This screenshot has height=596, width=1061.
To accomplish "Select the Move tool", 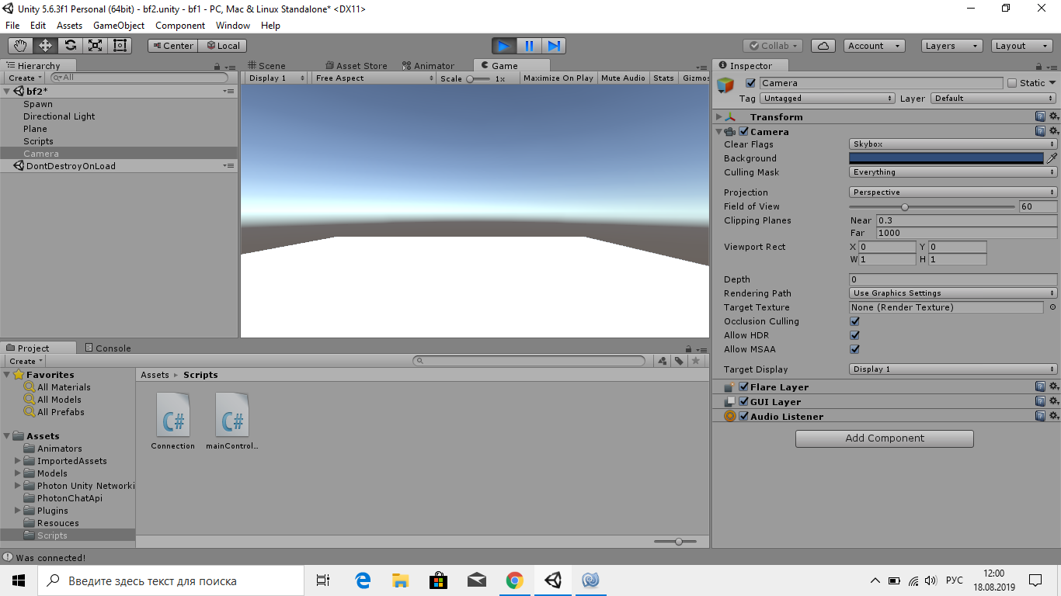I will [x=45, y=46].
